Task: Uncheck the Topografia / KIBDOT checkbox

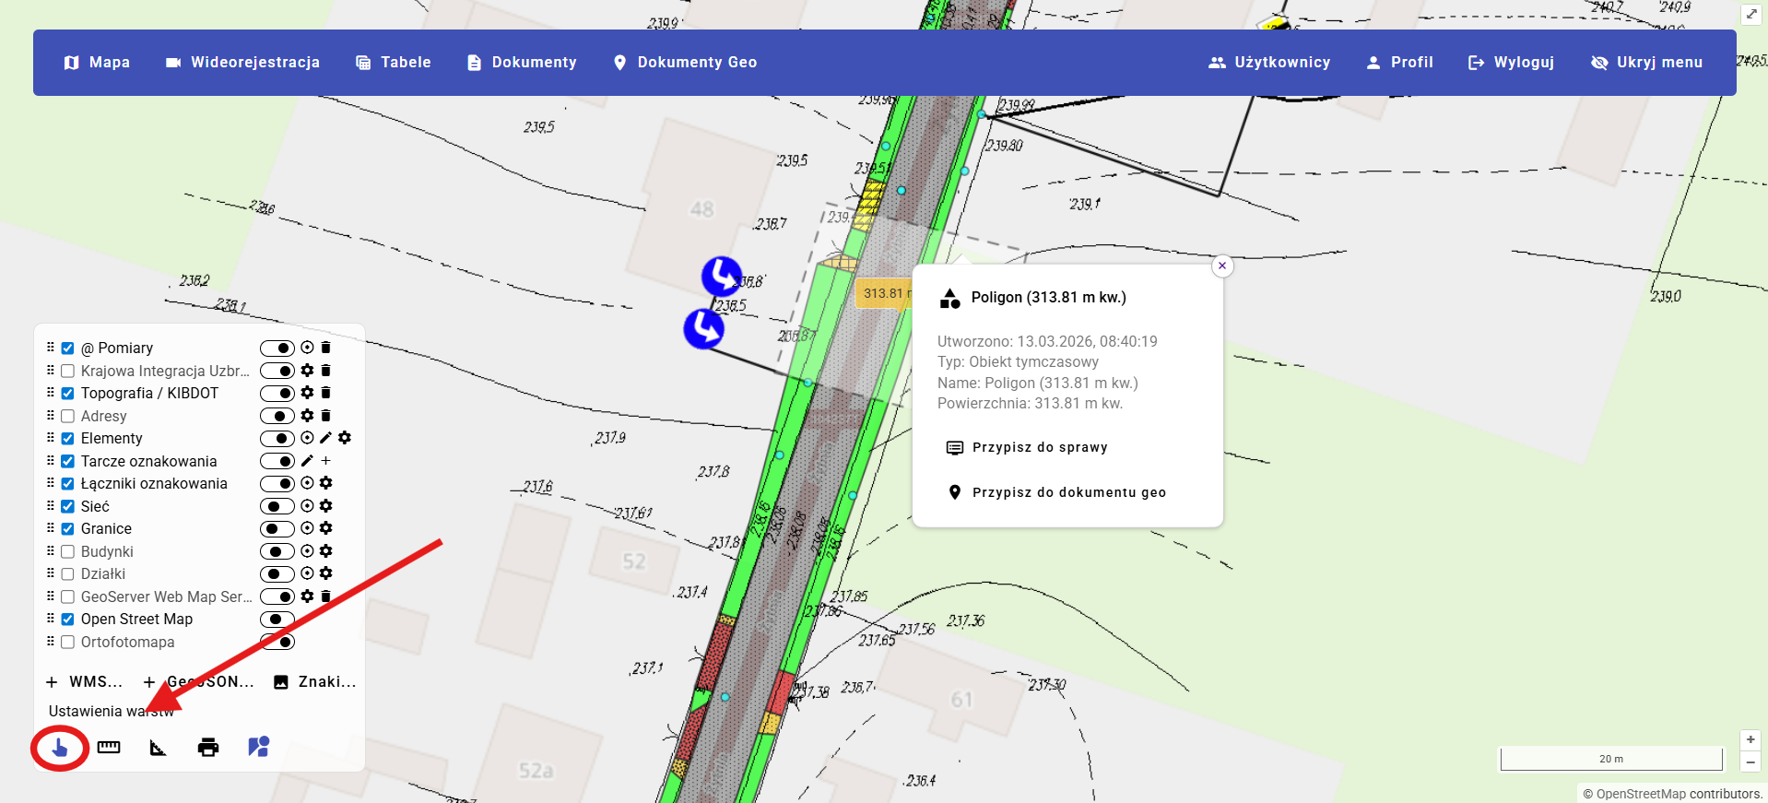Action: click(67, 394)
